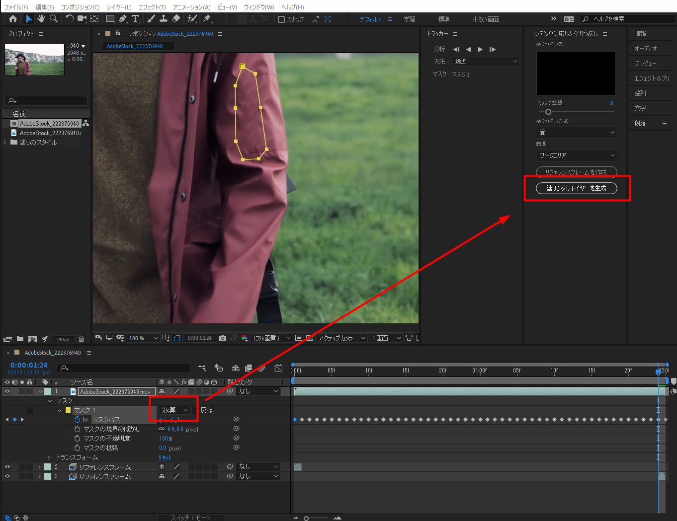Open the (フル画質) resolution dropdown
Screen dimensions: 677x521
click(x=272, y=338)
